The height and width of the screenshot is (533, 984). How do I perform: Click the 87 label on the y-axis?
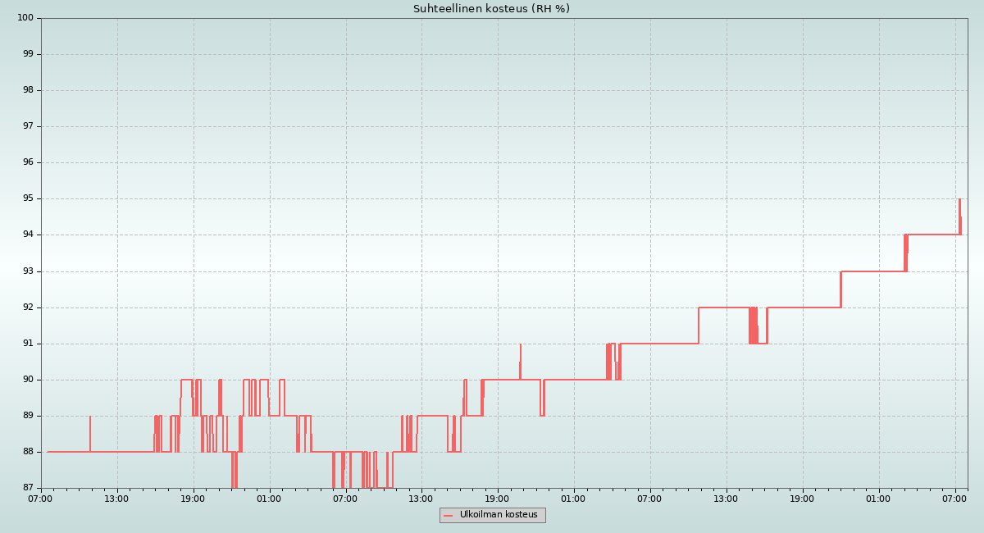[x=27, y=488]
